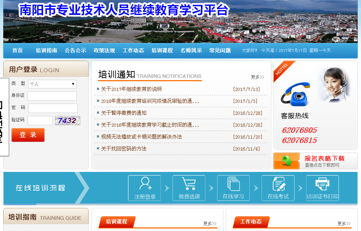Screen dimensions: 361x231
Task: Click the 注册登录 user icon
Action: coord(145,184)
